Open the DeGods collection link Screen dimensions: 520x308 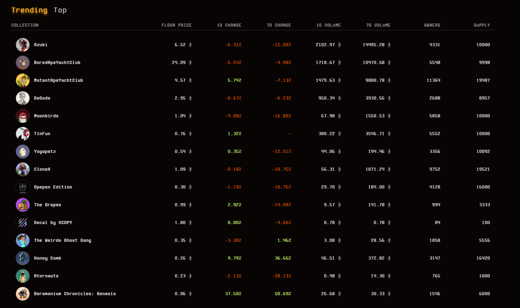coord(42,98)
